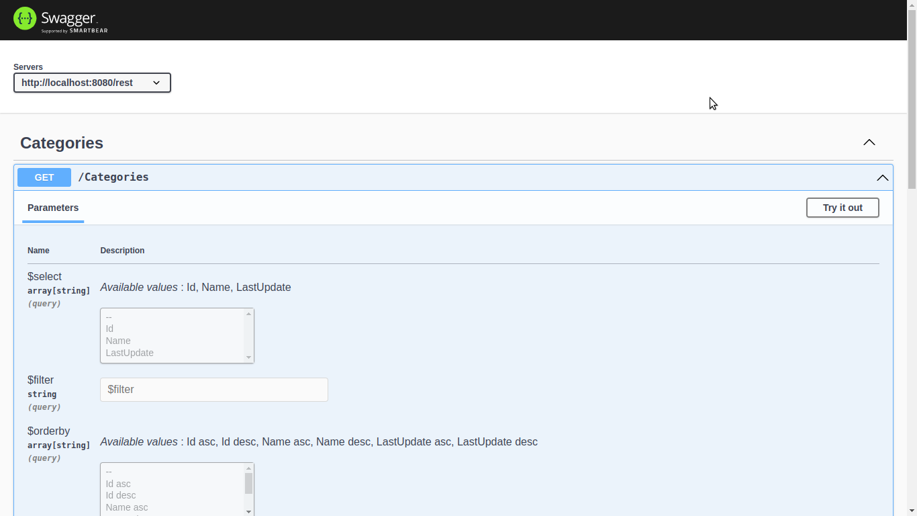Screen dimensions: 917x516
Task: Click the $orderby list scrollbar thumb
Action: tap(249, 483)
